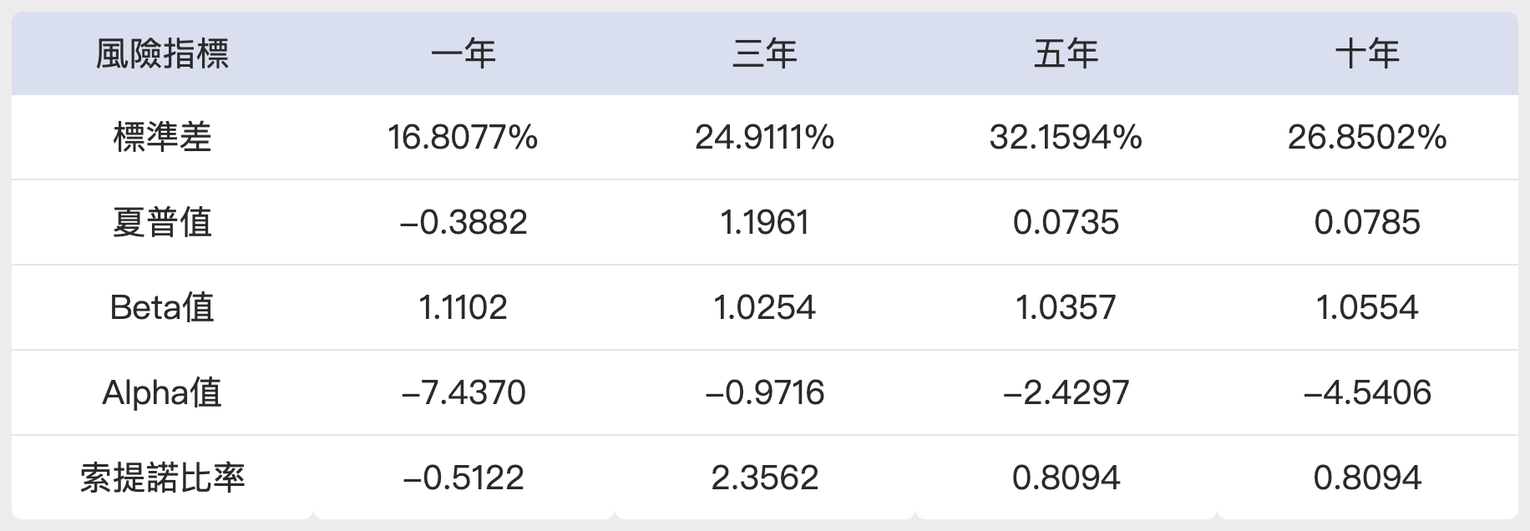1530x531 pixels.
Task: Click the three-year Sharpe value 1.1961
Action: click(764, 222)
